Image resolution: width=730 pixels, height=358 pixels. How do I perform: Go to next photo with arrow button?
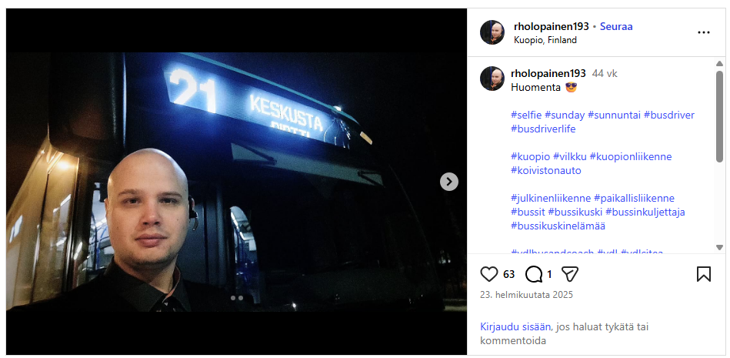pyautogui.click(x=449, y=182)
